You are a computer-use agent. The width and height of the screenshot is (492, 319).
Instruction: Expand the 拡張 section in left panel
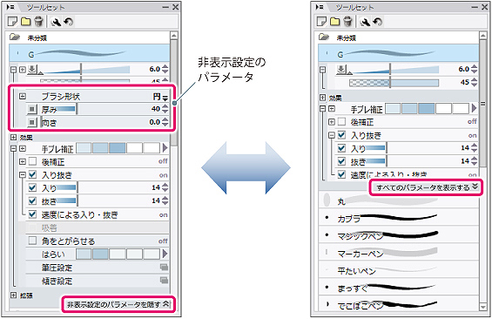pyautogui.click(x=13, y=295)
